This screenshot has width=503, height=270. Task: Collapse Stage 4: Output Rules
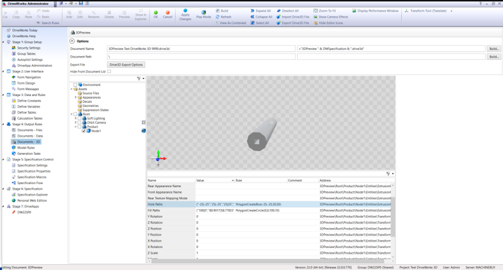coord(4,124)
